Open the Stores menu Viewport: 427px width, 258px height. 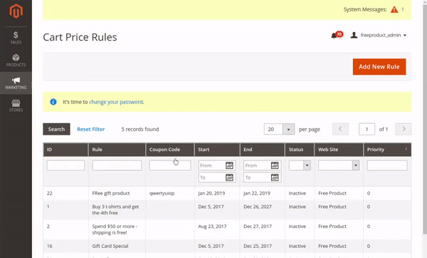click(16, 105)
